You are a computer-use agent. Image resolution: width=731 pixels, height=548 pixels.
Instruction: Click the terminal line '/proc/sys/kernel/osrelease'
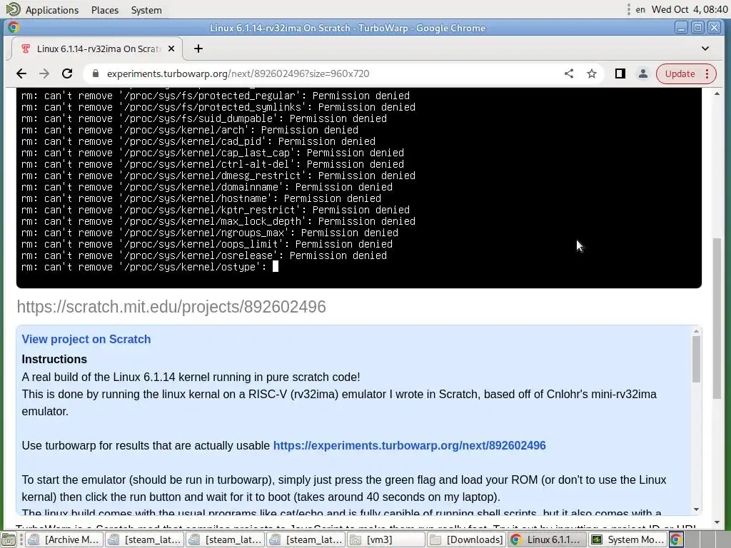point(203,255)
